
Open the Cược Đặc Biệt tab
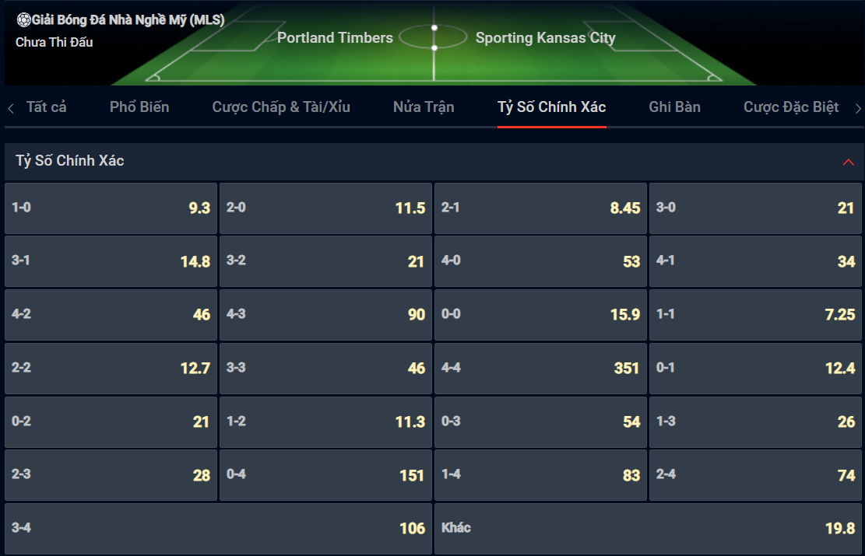click(791, 107)
